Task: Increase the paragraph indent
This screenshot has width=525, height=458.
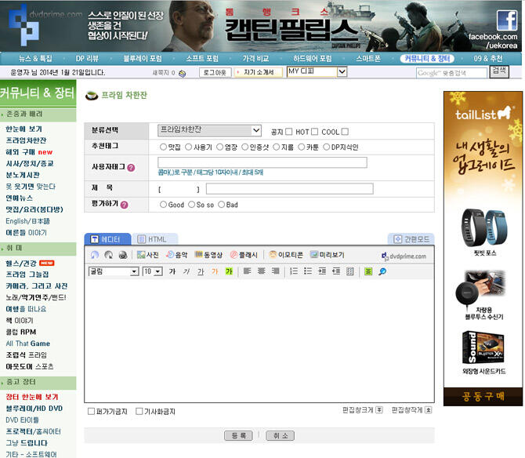Action: 322,271
